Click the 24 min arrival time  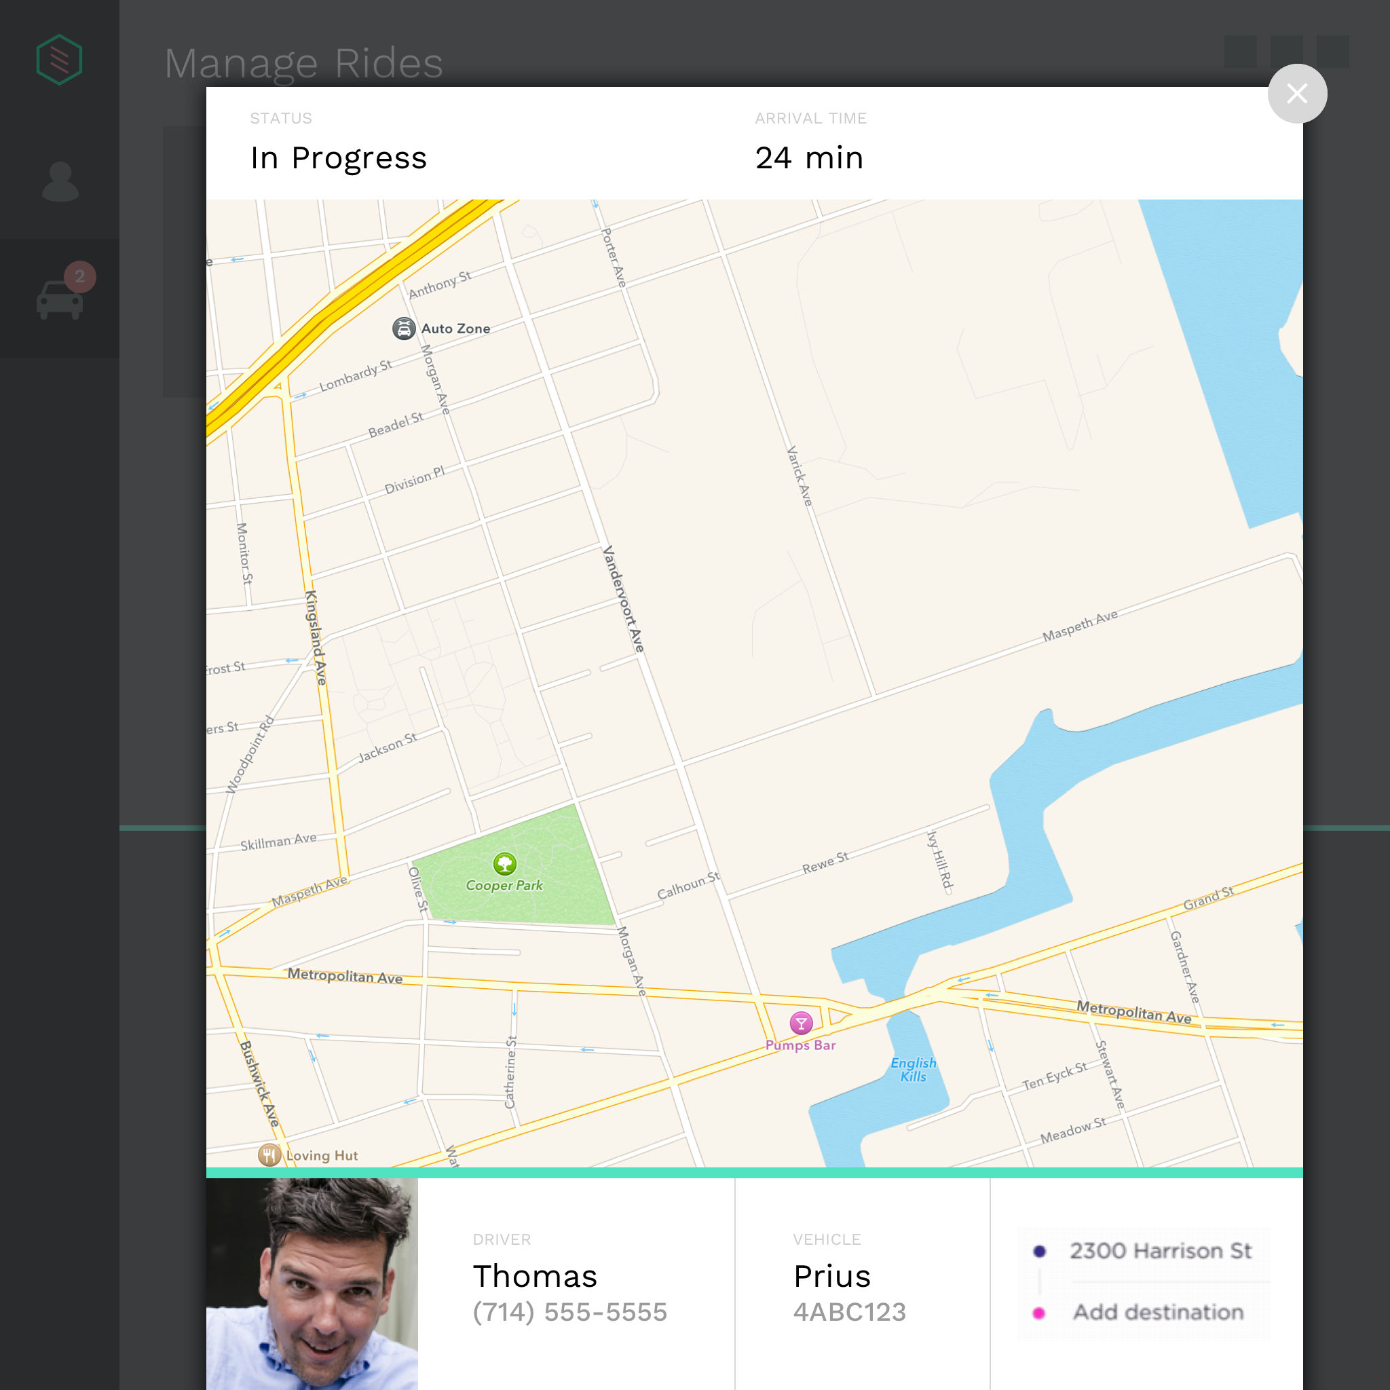click(808, 158)
